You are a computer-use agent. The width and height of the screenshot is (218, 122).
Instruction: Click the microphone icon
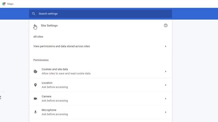point(35,112)
